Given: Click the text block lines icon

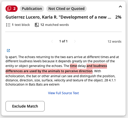Looking at the screenshot, I should (x=8, y=25).
